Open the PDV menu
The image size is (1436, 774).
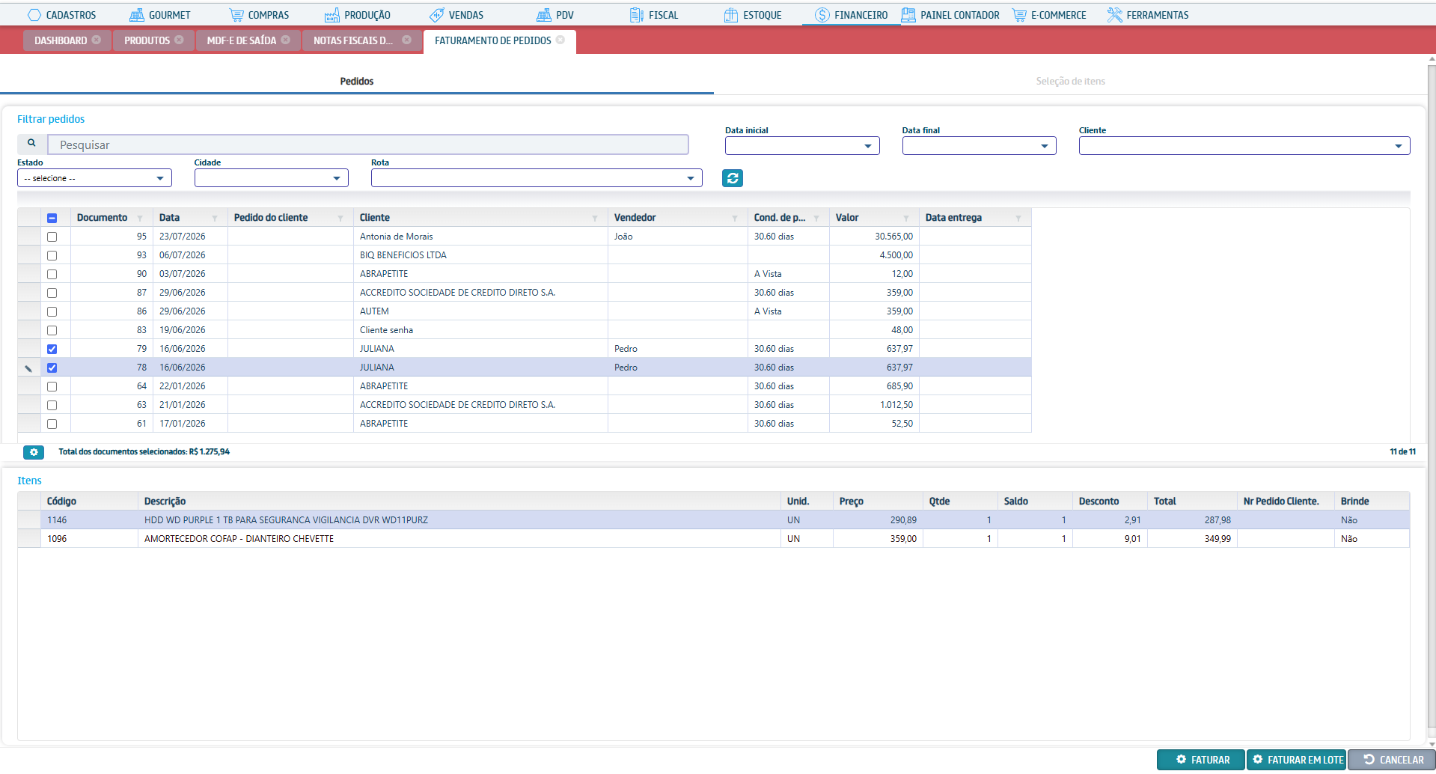[555, 15]
